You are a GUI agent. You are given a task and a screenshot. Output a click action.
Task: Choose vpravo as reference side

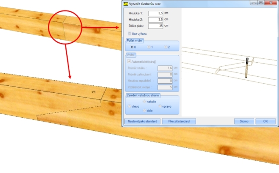(x=160, y=106)
